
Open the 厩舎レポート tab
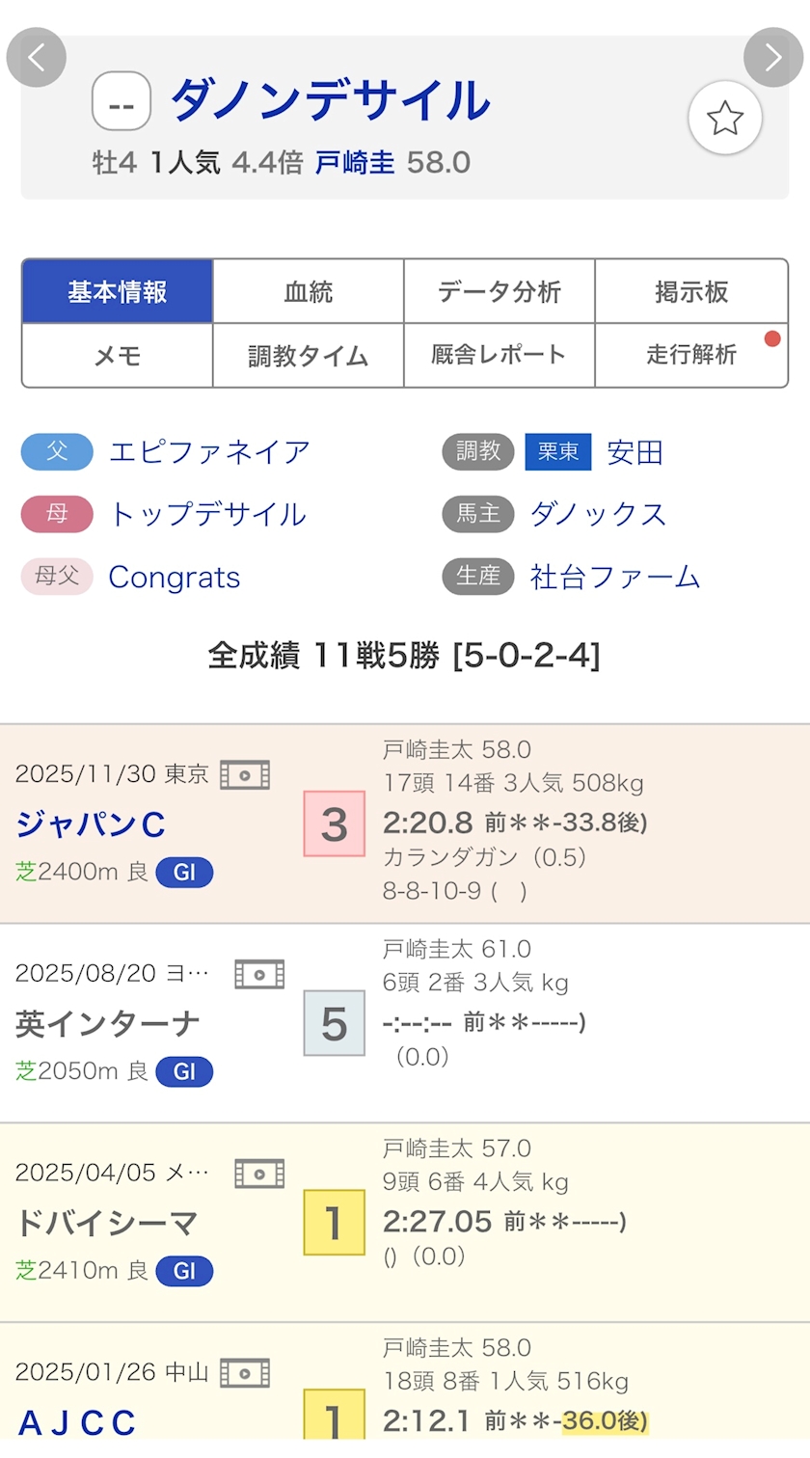(499, 356)
